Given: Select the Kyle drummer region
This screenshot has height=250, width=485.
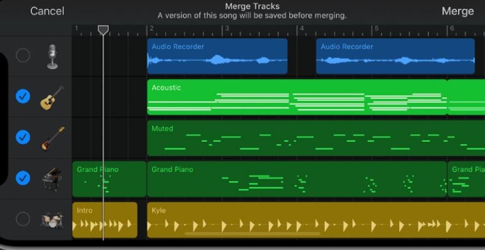Looking at the screenshot, I should [x=316, y=220].
